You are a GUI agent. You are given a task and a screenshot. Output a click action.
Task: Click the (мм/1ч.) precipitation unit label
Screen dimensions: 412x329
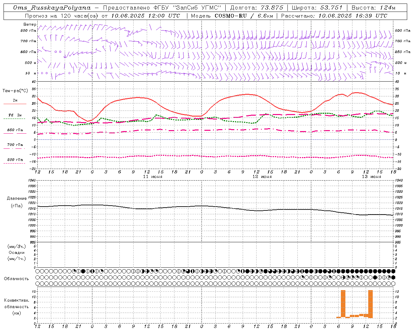[17, 259]
